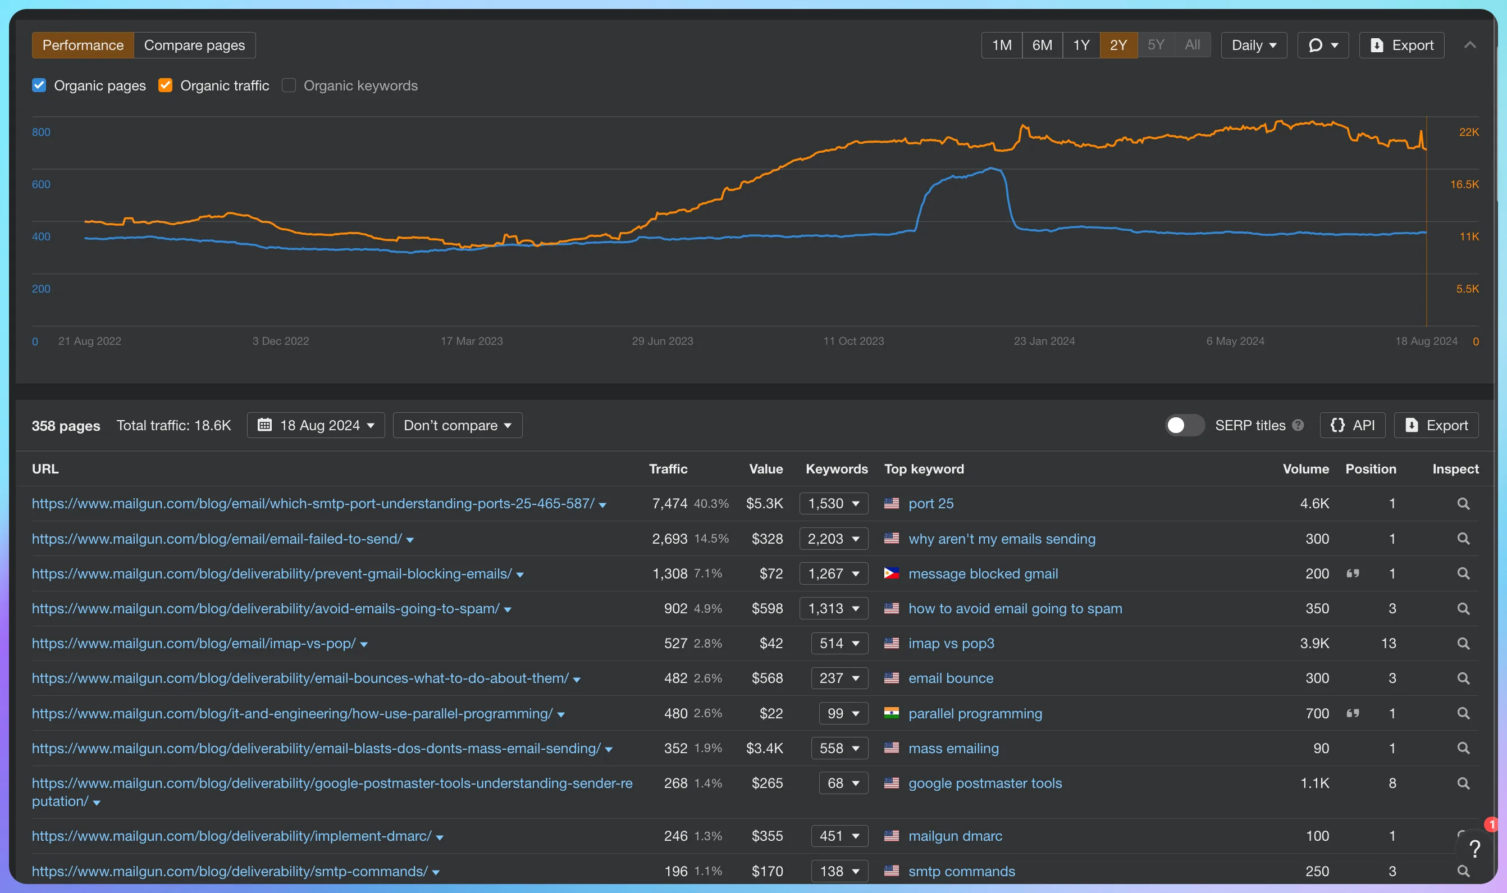Open help widget question mark
The image size is (1507, 893).
click(x=1474, y=849)
